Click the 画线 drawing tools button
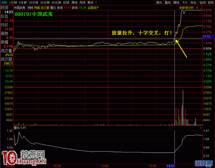Image resolution: width=215 pixels, height=168 pixels. click(176, 2)
